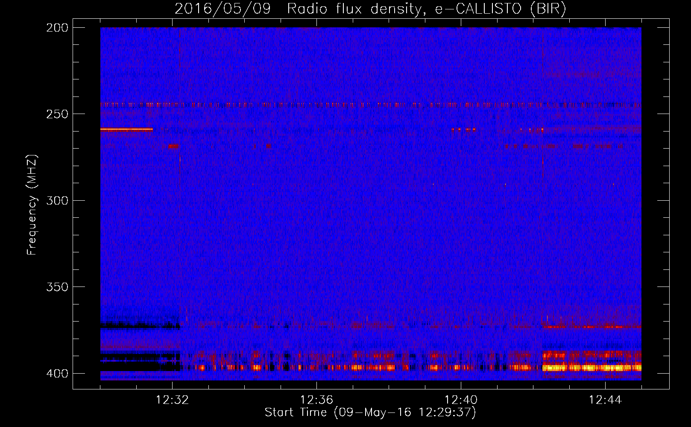Viewport: 691px width, 427px height.
Task: Click the time tick label "12:36"
Action: pyautogui.click(x=316, y=400)
